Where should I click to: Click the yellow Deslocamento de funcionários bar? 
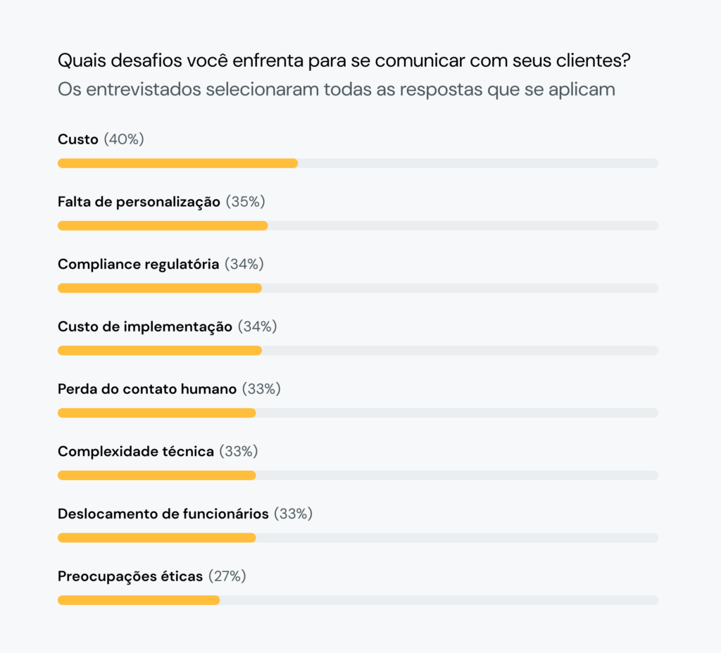pos(156,538)
